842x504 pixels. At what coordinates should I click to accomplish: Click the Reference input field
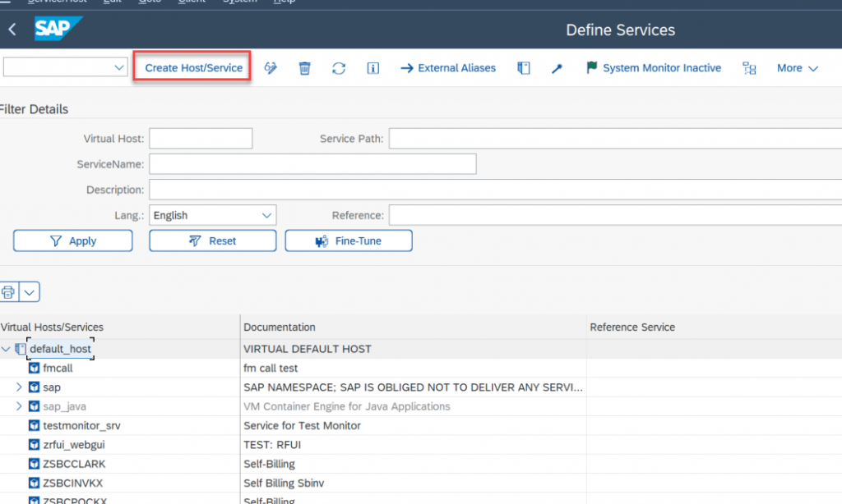point(615,216)
